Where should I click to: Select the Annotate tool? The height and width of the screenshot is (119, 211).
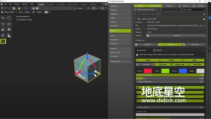click(3, 35)
